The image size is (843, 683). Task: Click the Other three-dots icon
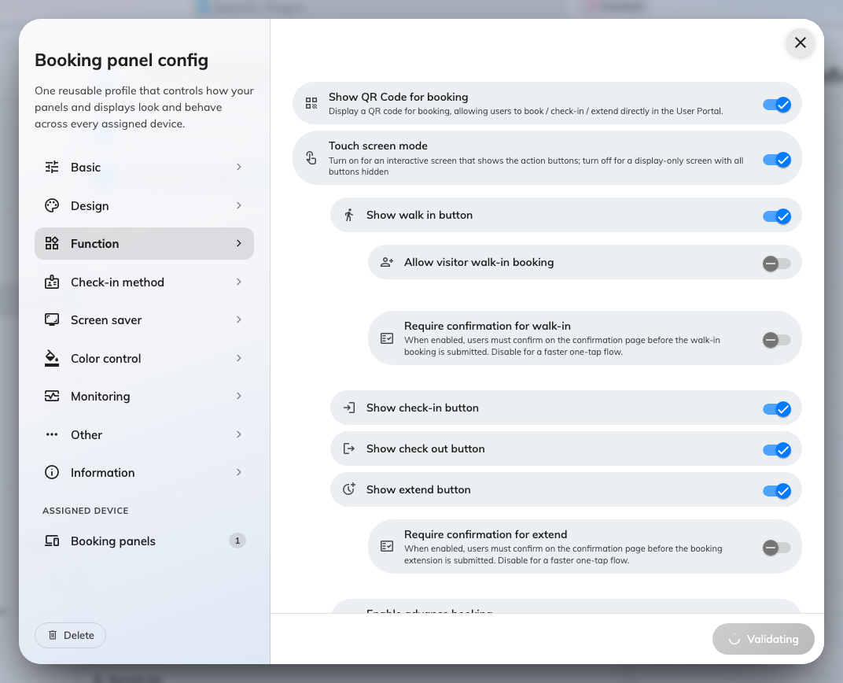click(x=52, y=434)
